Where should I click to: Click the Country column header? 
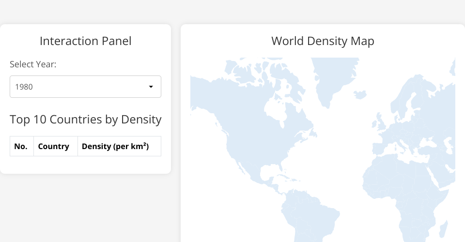tap(53, 146)
